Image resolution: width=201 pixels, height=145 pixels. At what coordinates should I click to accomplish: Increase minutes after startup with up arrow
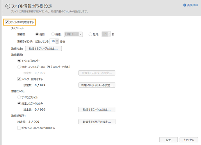point(57,40)
